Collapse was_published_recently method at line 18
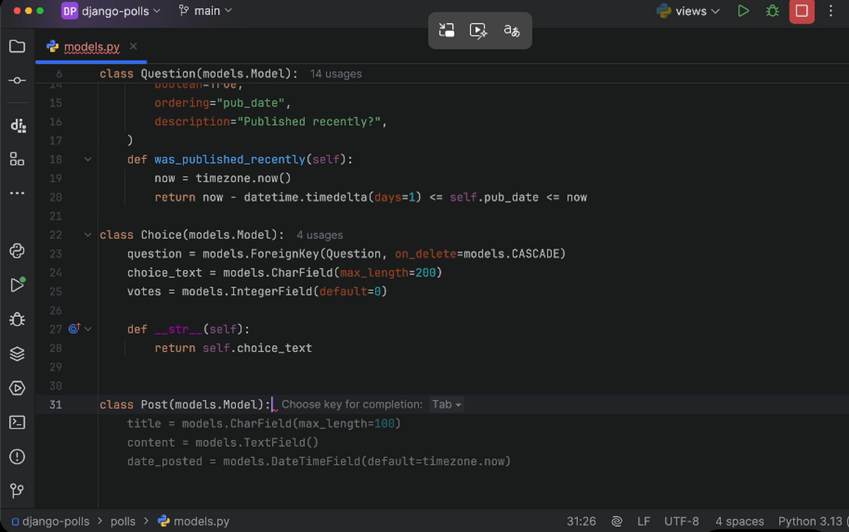The width and height of the screenshot is (849, 532). click(x=88, y=159)
